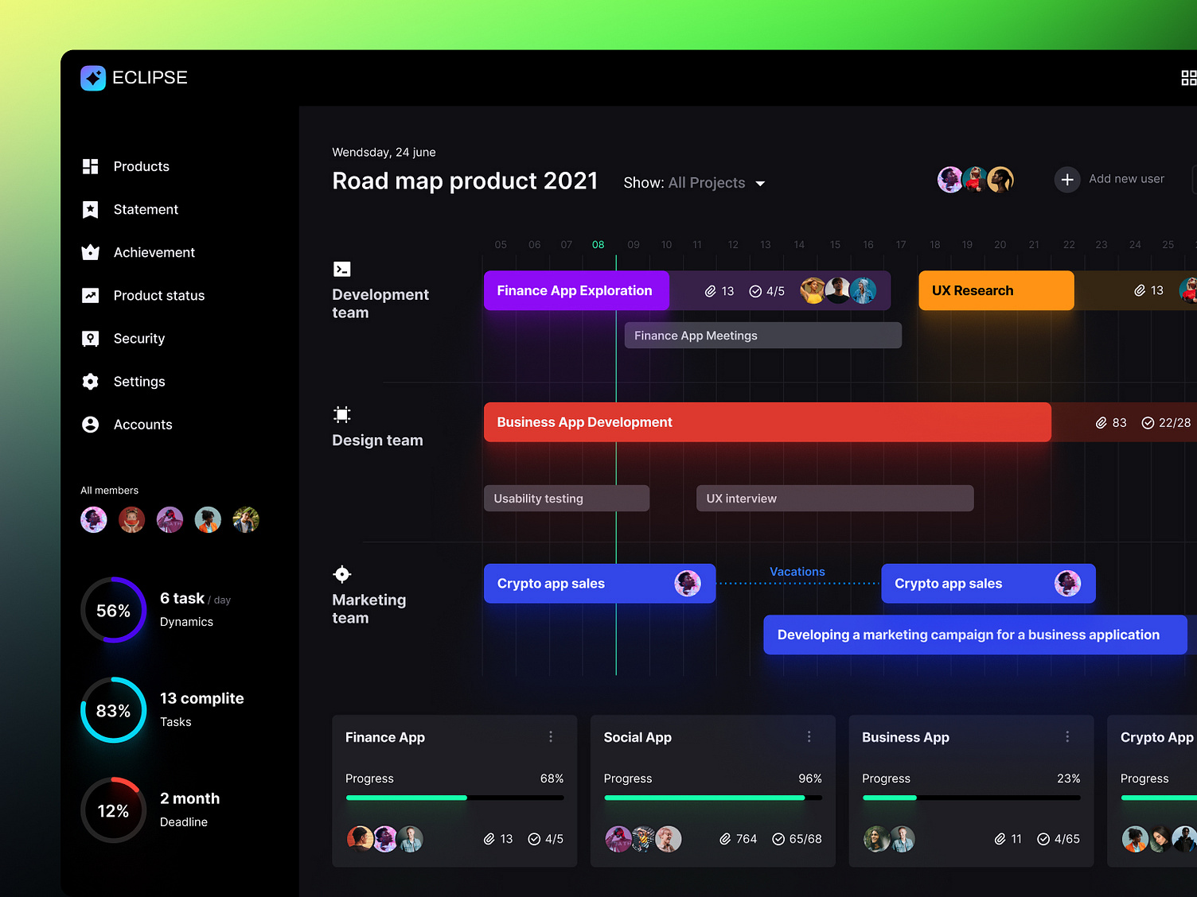Viewport: 1197px width, 897px height.
Task: Open the apps grid icon top right
Action: [1188, 77]
